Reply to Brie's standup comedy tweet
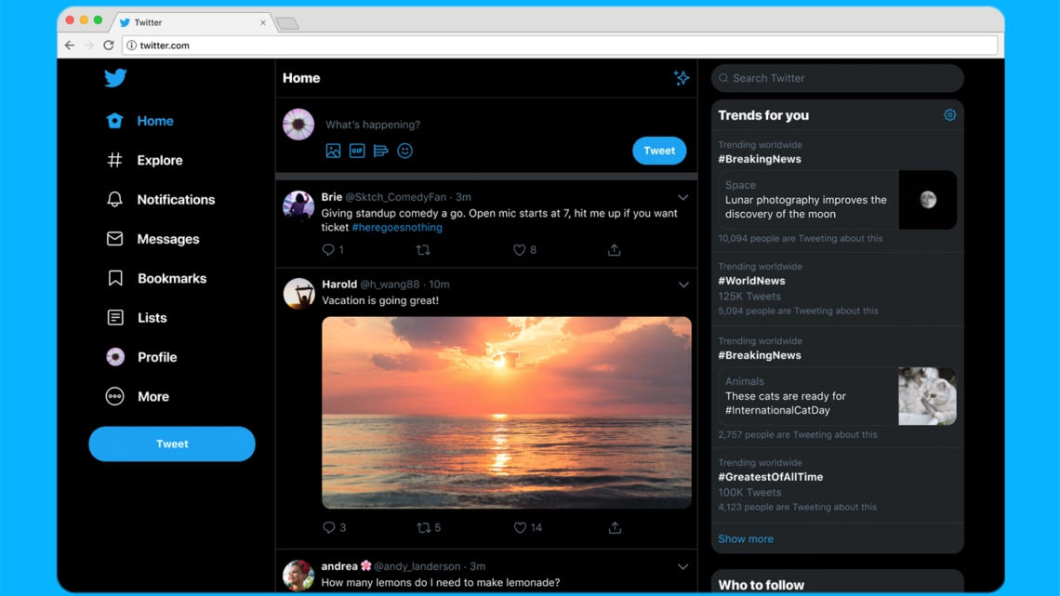1060x596 pixels. coord(328,250)
